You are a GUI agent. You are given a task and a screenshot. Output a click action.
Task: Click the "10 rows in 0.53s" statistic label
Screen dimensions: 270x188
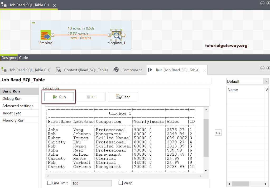tap(81, 28)
